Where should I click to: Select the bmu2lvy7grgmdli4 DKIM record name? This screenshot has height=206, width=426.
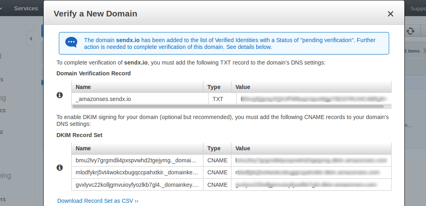point(136,161)
